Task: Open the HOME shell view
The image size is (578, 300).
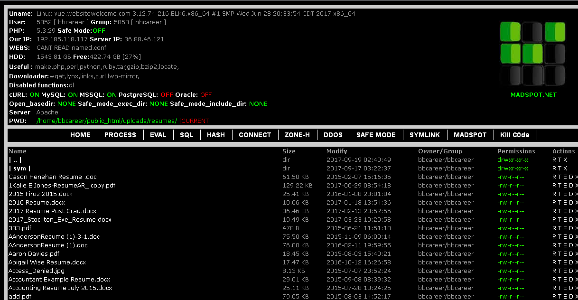Action: [x=80, y=135]
